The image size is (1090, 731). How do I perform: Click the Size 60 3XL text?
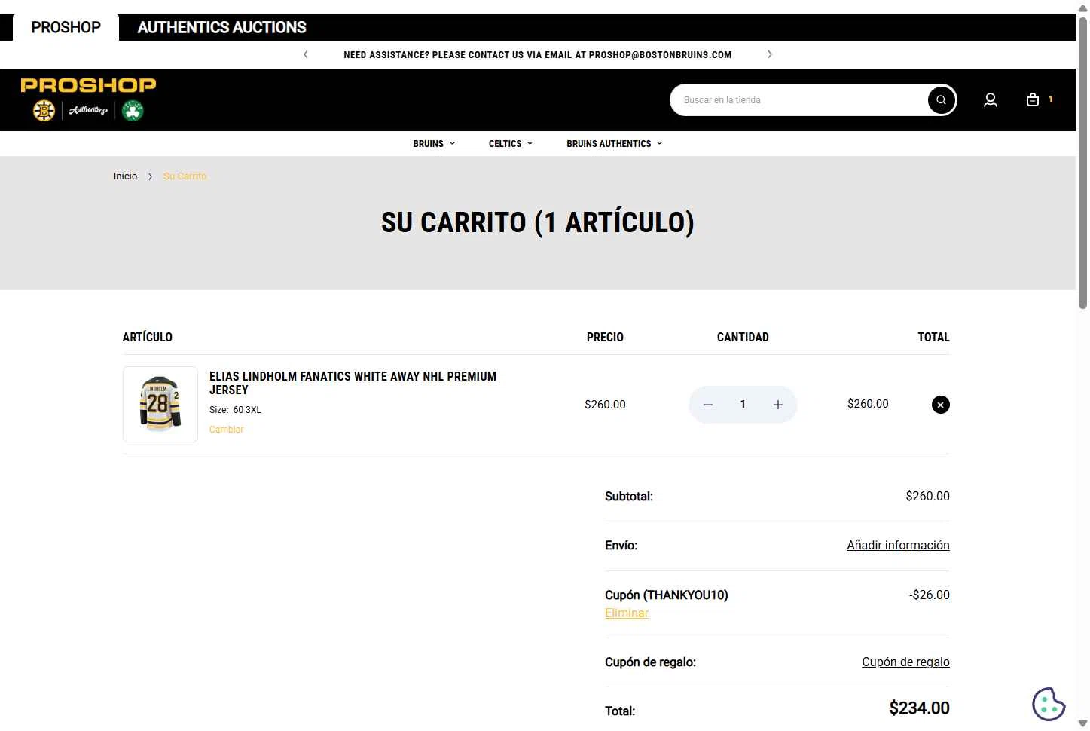[x=235, y=410]
